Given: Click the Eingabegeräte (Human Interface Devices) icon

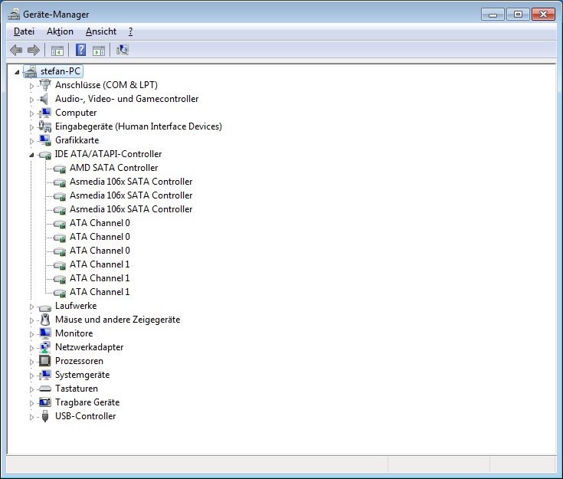Looking at the screenshot, I should (45, 126).
